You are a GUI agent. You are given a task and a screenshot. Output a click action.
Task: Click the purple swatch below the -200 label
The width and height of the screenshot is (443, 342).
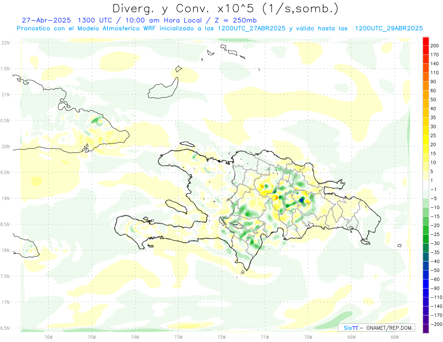coord(426,328)
